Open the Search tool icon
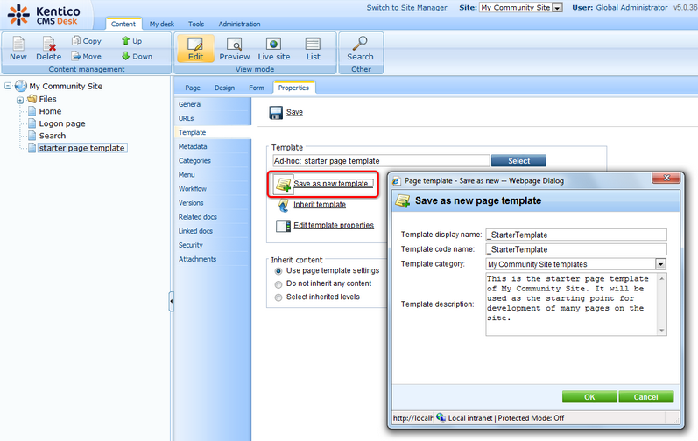This screenshot has width=698, height=441. coord(360,43)
